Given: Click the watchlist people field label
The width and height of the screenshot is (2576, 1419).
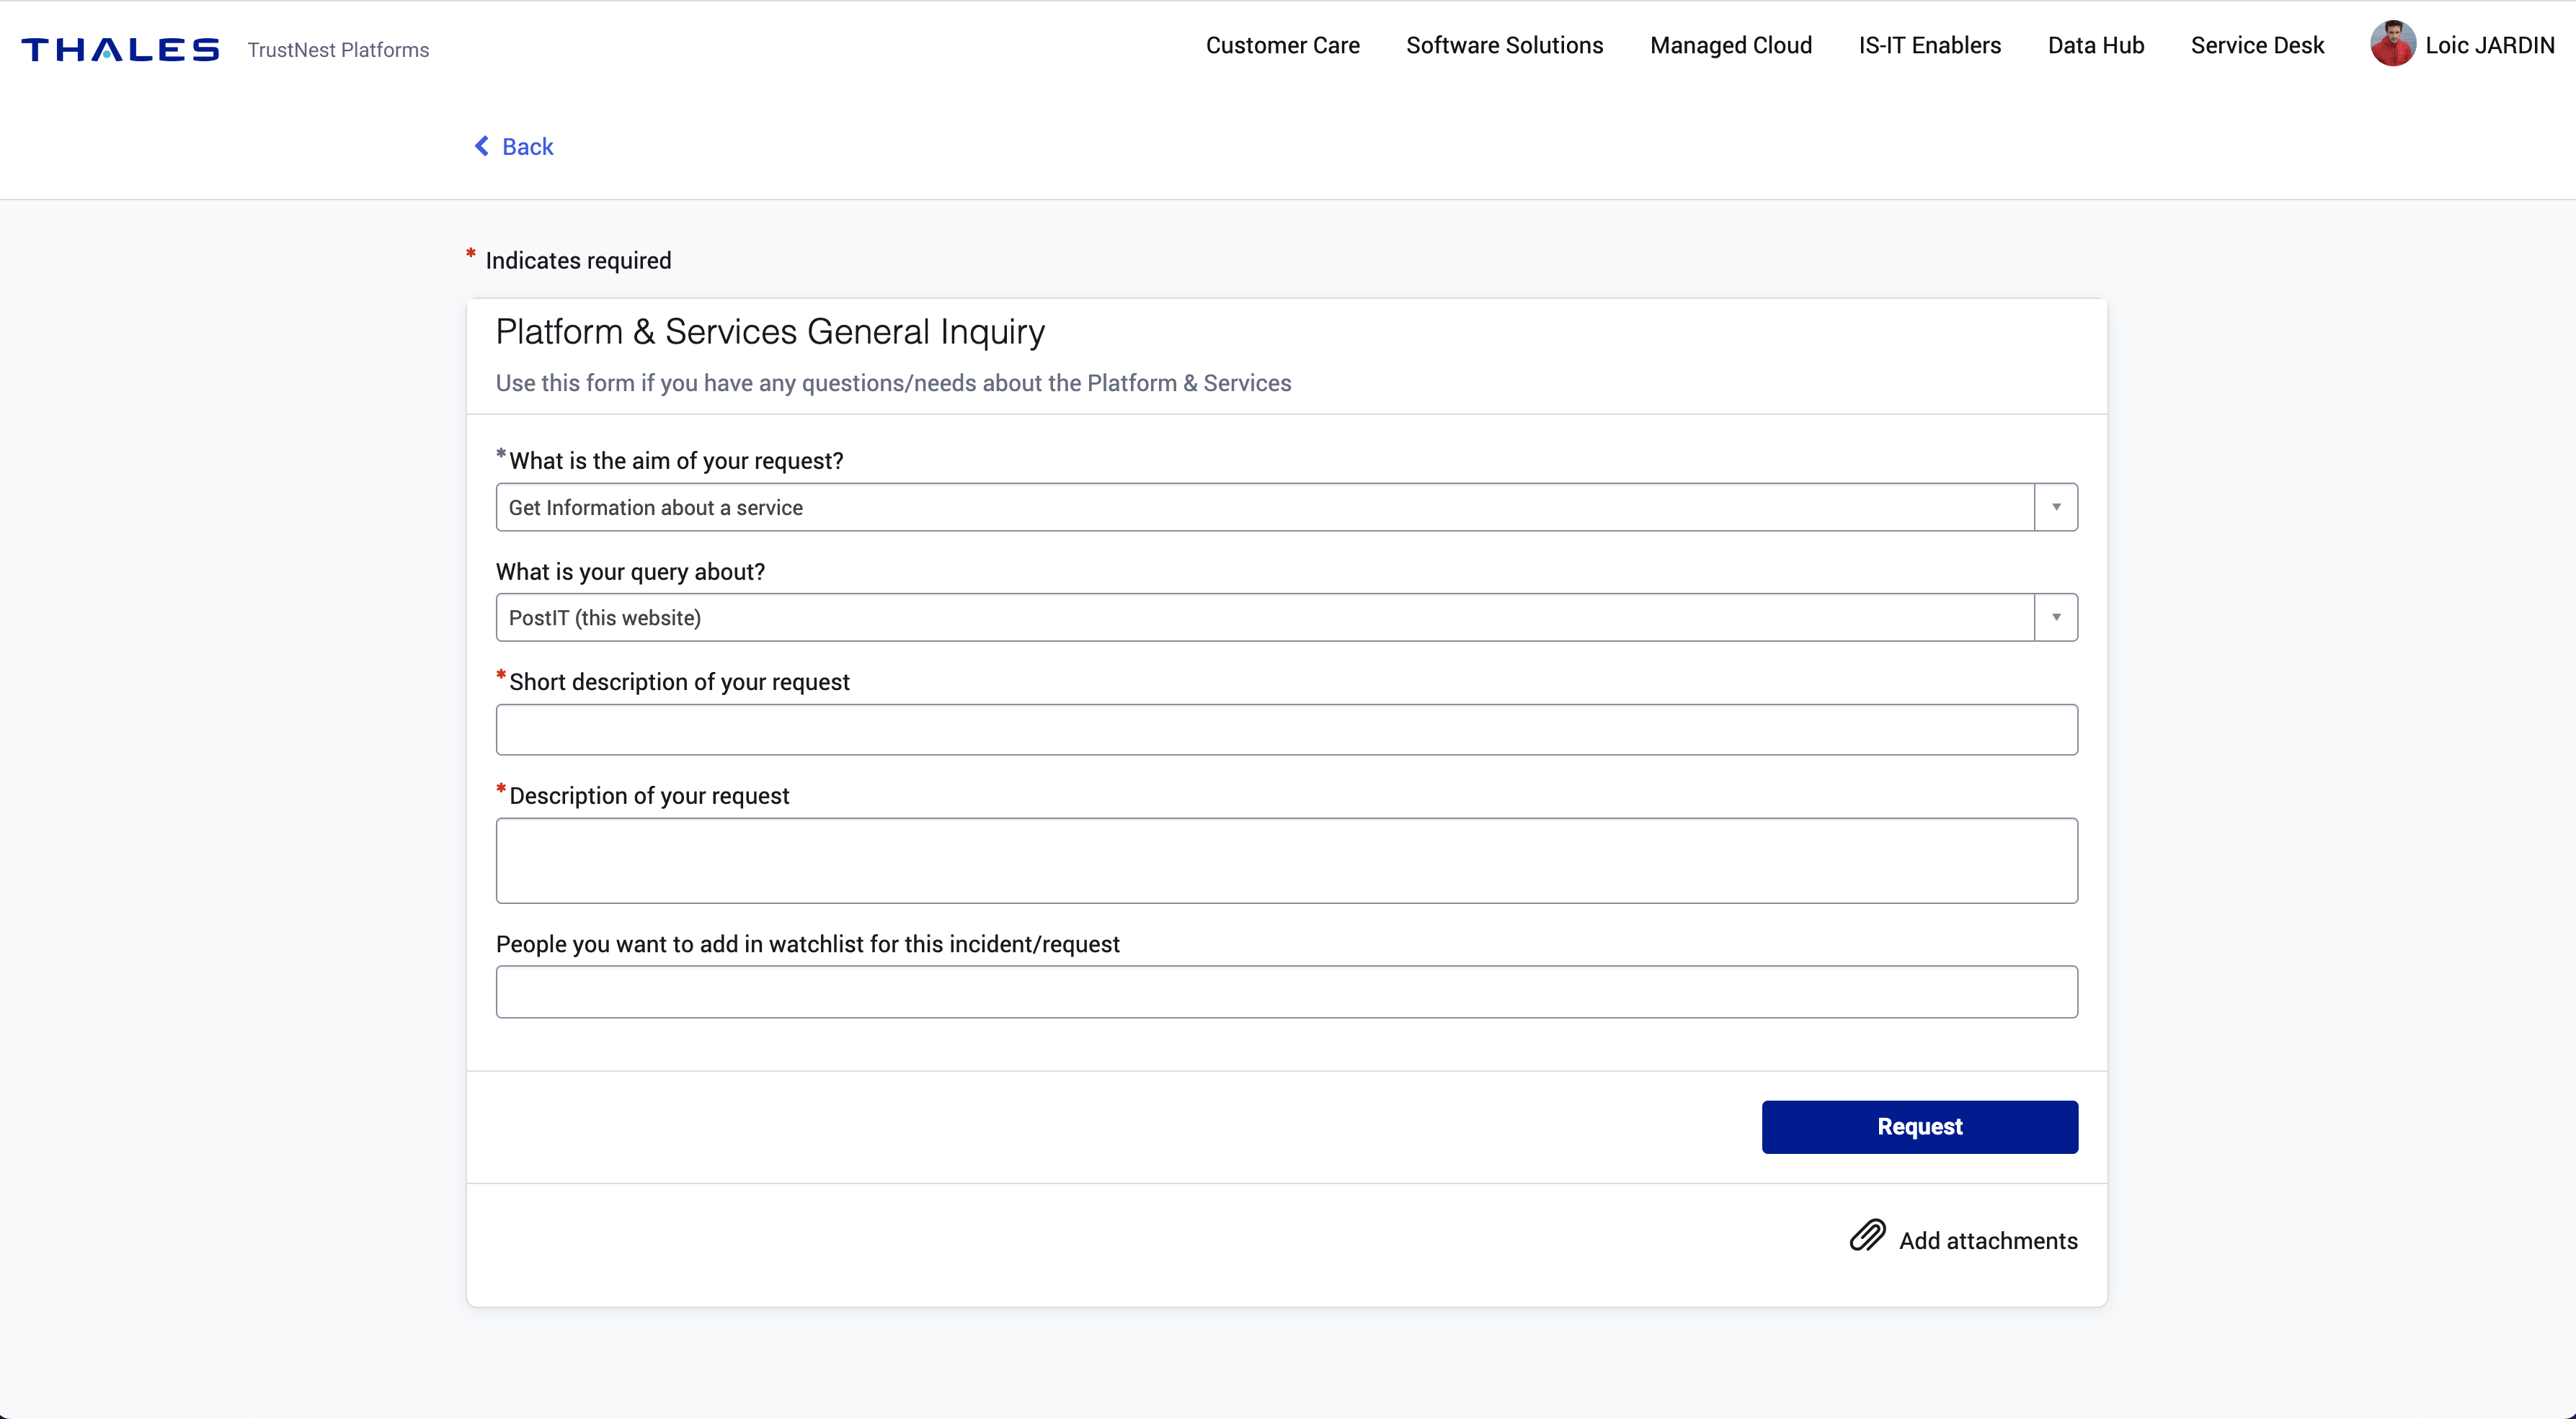Looking at the screenshot, I should coord(808,944).
